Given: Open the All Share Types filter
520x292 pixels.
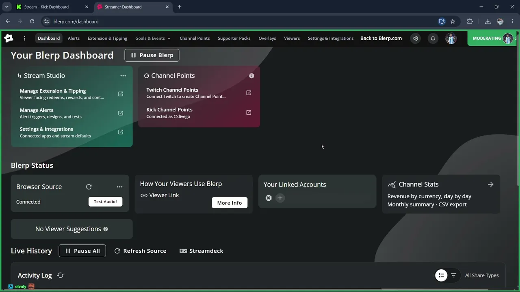Looking at the screenshot, I should [482, 275].
